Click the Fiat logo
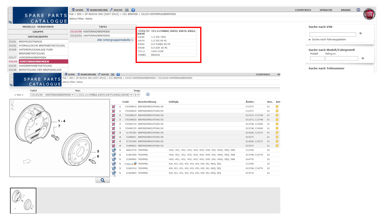This screenshot has width=390, height=219. coord(369,14)
